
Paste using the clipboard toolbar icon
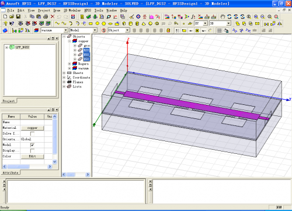tap(39, 17)
